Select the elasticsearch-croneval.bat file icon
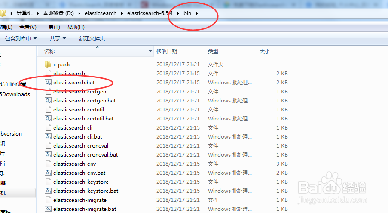This screenshot has width=388, height=213. point(48,155)
